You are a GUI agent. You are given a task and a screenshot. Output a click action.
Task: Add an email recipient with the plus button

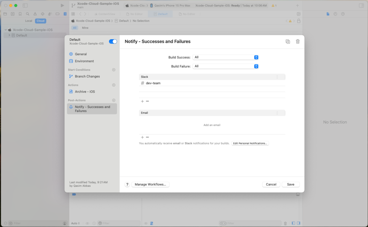(142, 137)
